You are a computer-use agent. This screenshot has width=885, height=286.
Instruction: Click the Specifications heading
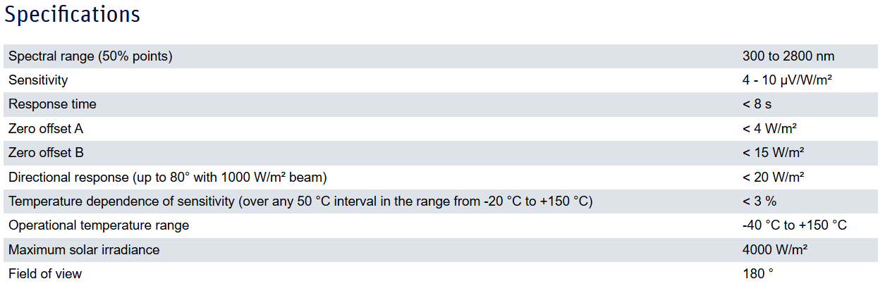click(x=73, y=15)
